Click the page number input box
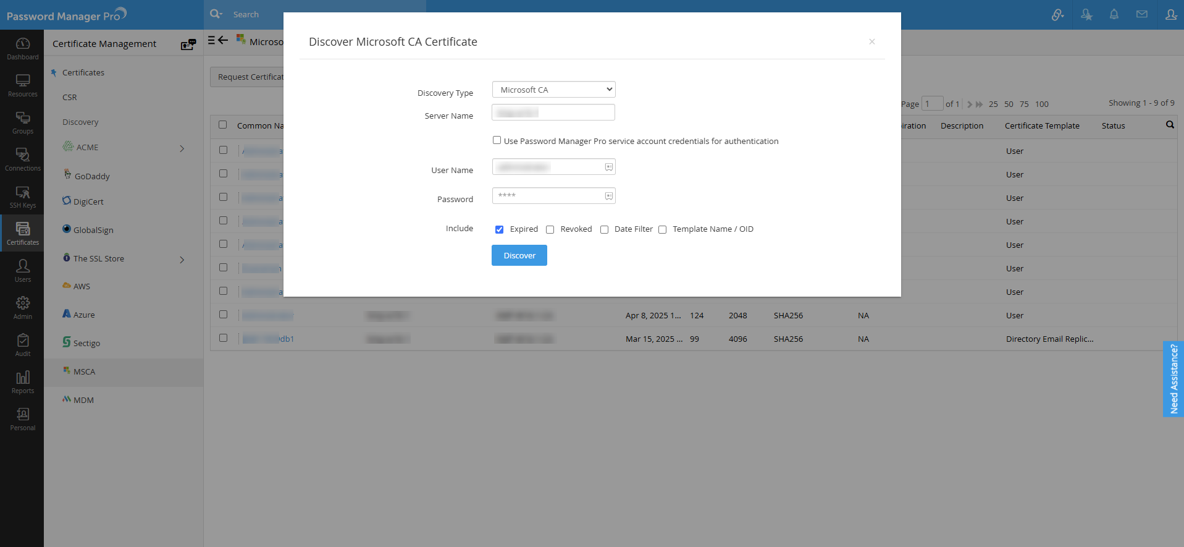The image size is (1184, 547). [x=932, y=104]
